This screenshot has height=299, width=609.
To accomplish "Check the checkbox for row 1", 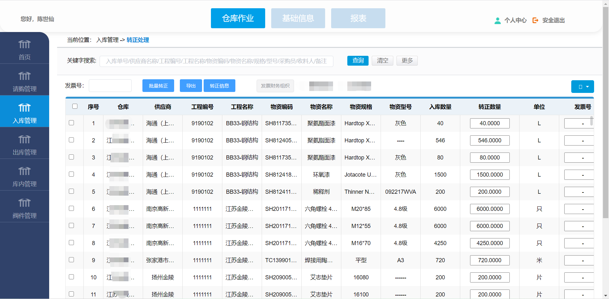I will pos(71,123).
